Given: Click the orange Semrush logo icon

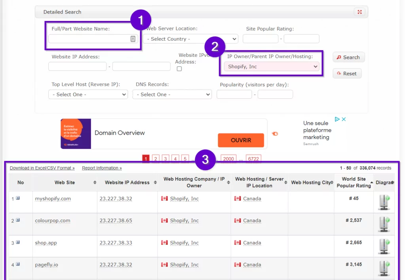Looking at the screenshot, I should pyautogui.click(x=275, y=133).
